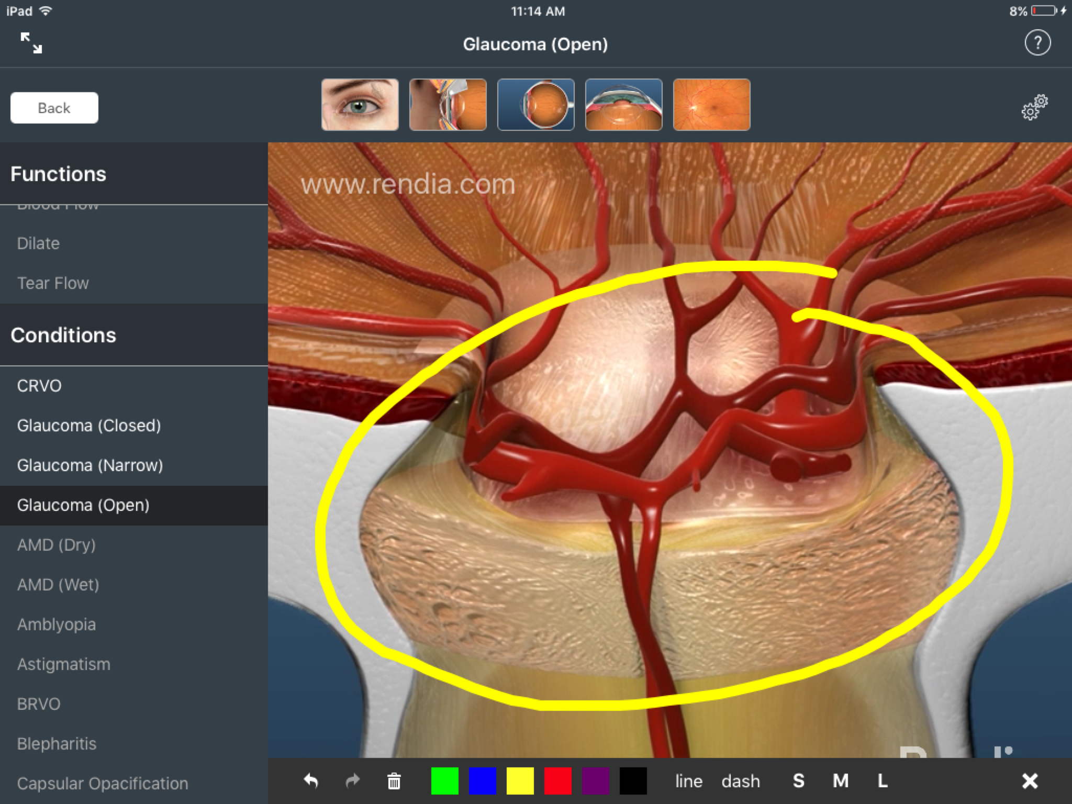Switch stroke style to dash
The width and height of the screenshot is (1072, 804).
741,781
